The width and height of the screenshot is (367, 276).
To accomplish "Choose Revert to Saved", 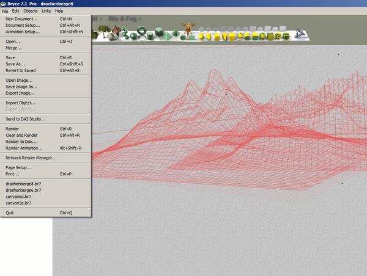I will [x=45, y=70].
